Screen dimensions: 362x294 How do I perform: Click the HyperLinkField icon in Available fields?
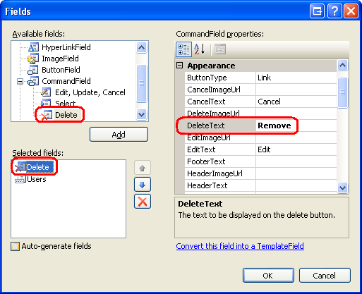pyautogui.click(x=33, y=47)
